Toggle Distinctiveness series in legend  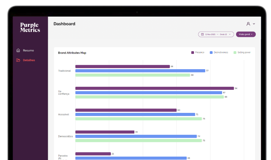click(219, 53)
